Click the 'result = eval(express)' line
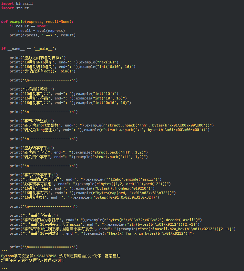The image size is (244, 271). coord(42,31)
